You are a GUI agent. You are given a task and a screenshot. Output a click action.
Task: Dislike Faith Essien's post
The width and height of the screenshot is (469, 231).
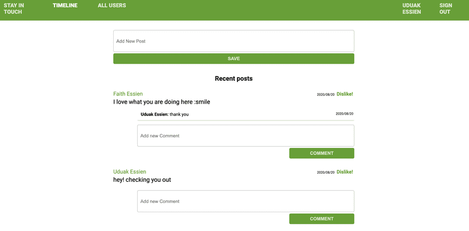pyautogui.click(x=345, y=94)
